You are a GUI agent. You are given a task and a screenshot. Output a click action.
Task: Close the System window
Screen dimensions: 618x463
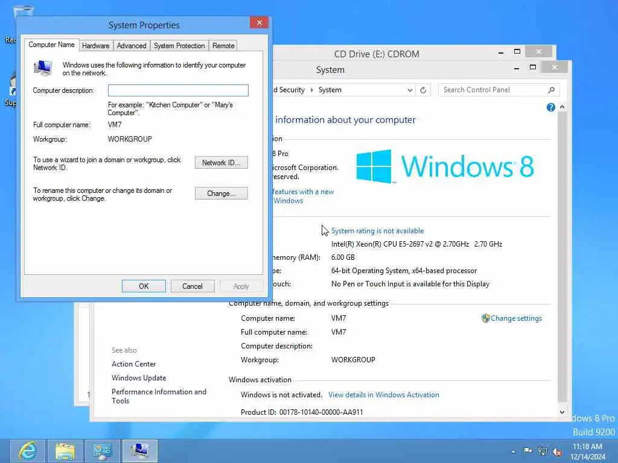554,68
